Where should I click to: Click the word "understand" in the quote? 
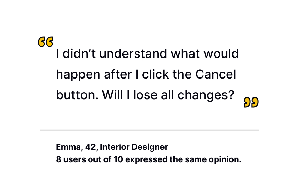133,54
